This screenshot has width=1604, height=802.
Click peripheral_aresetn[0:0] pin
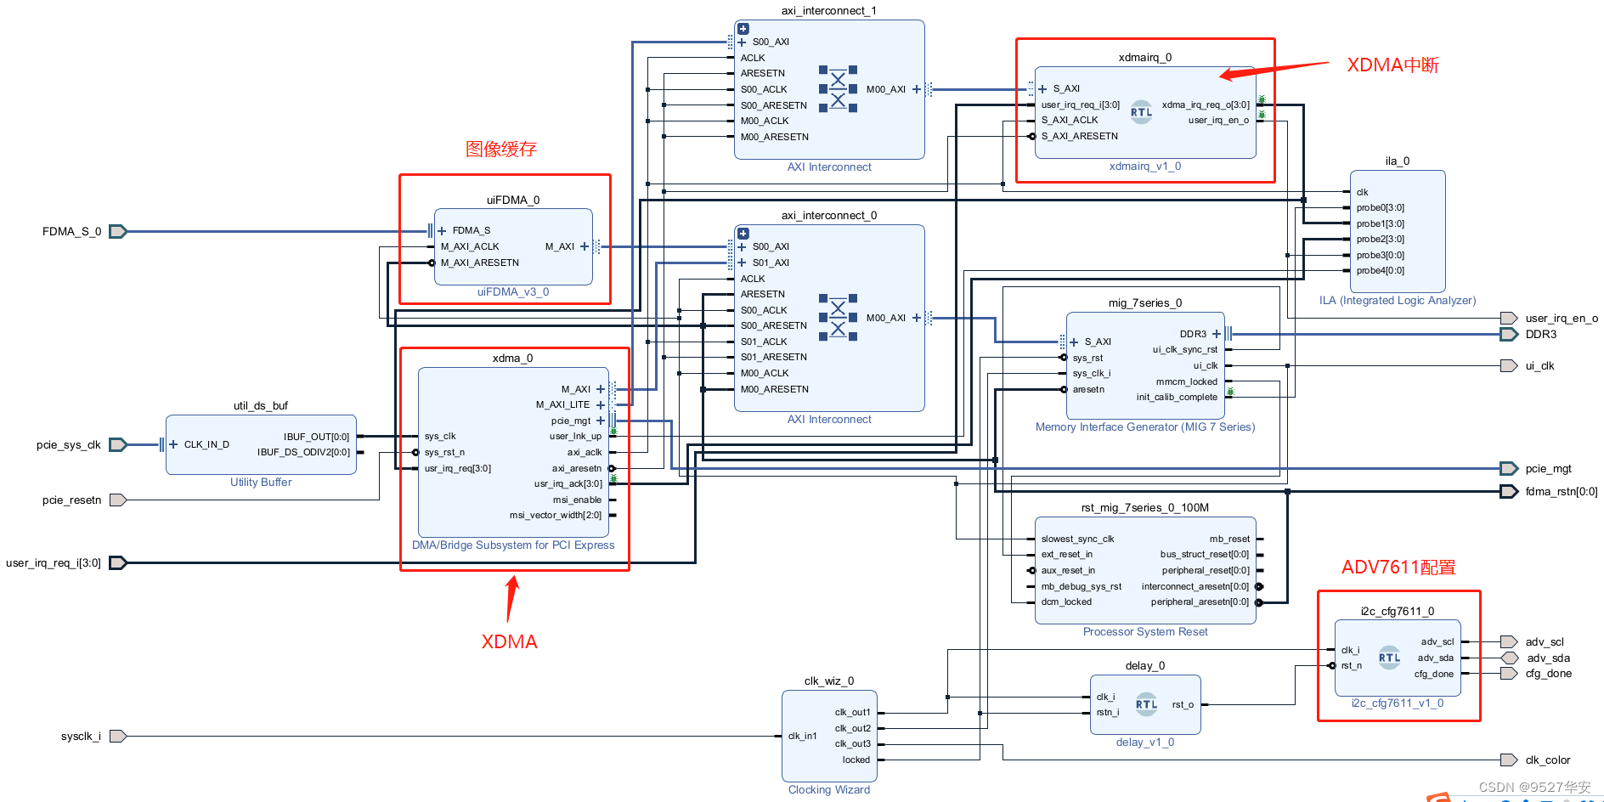[x=1200, y=602]
